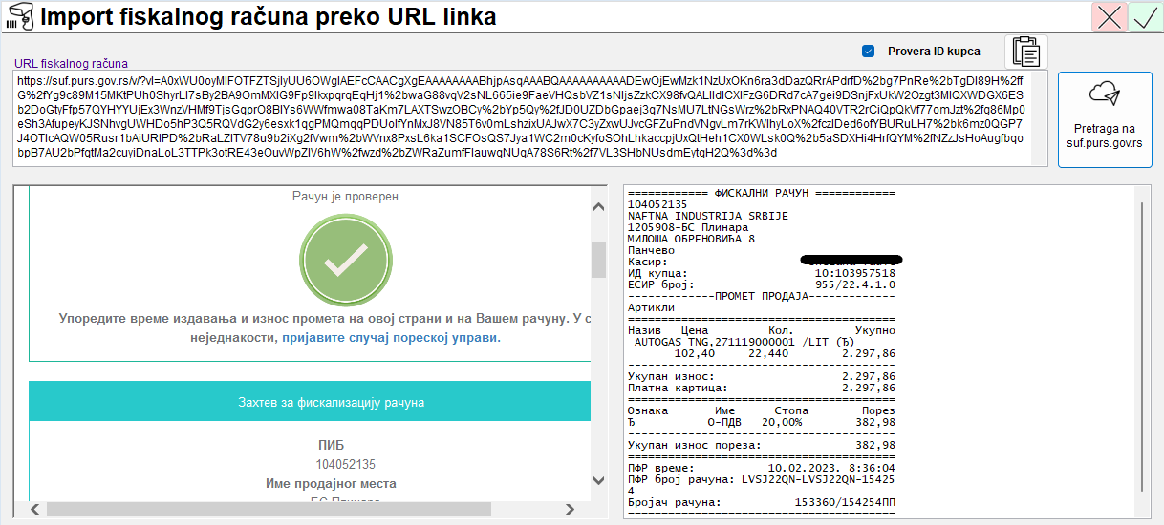The height and width of the screenshot is (525, 1164).
Task: Toggle the Provera ID kupca checkbox
Action: point(869,52)
